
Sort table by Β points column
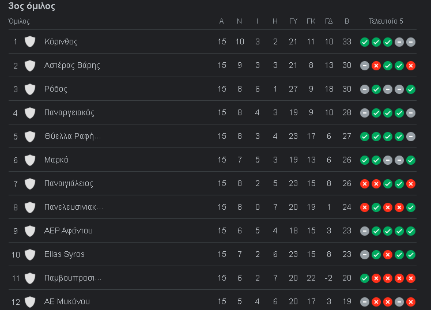347,21
